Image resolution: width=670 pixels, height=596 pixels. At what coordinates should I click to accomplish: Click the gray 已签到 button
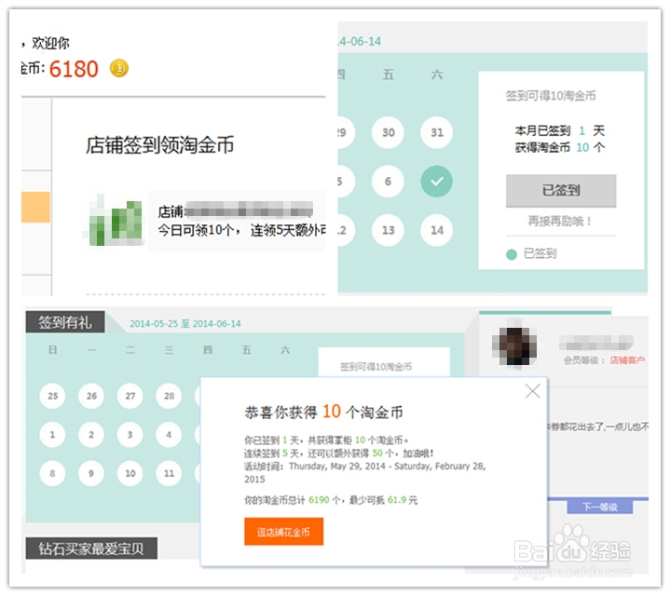[x=561, y=190]
